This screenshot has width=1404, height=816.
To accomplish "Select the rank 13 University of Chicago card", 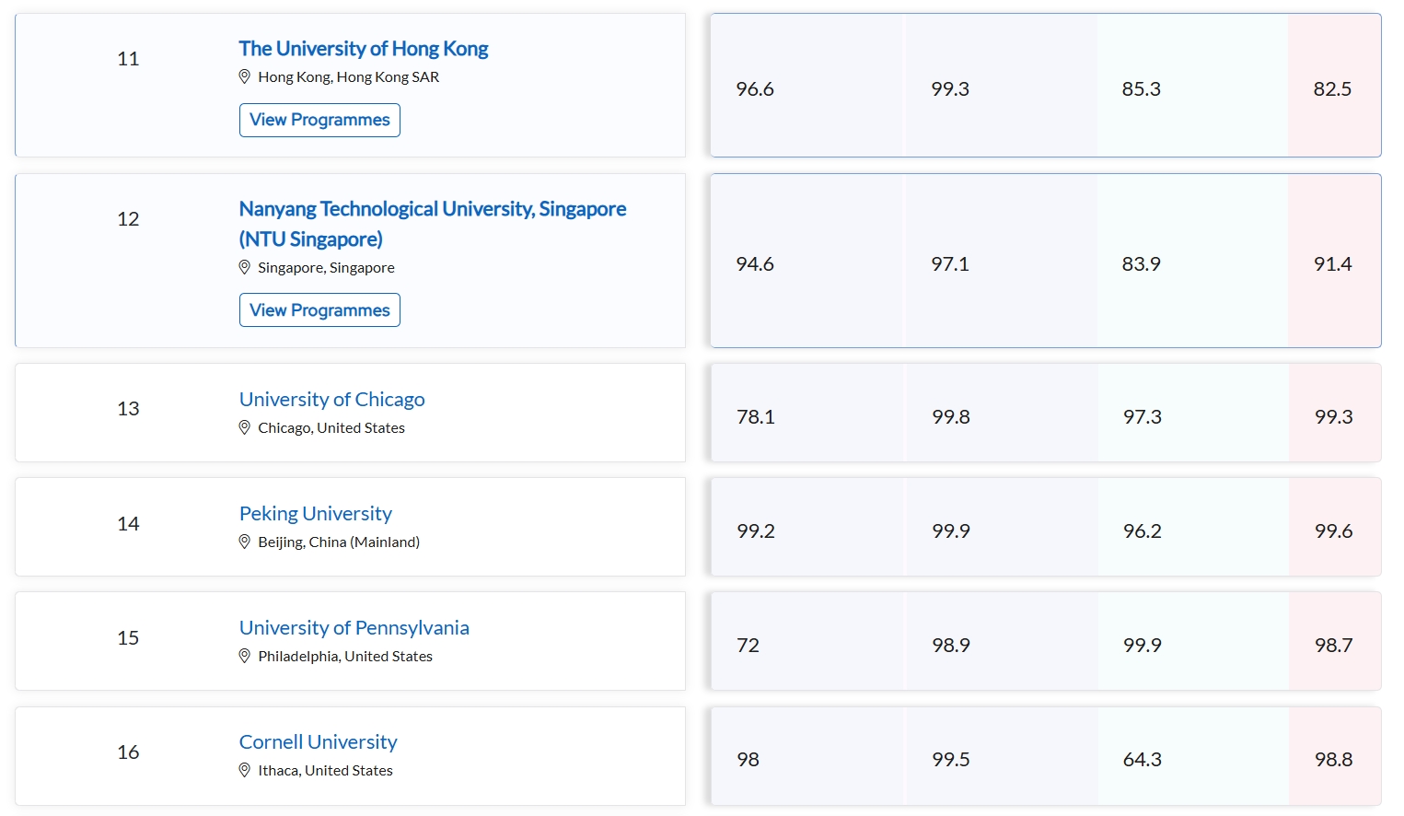I will point(350,413).
